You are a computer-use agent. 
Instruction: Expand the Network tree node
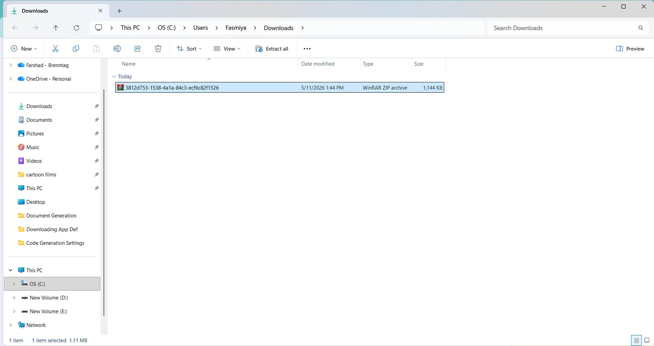pyautogui.click(x=11, y=325)
